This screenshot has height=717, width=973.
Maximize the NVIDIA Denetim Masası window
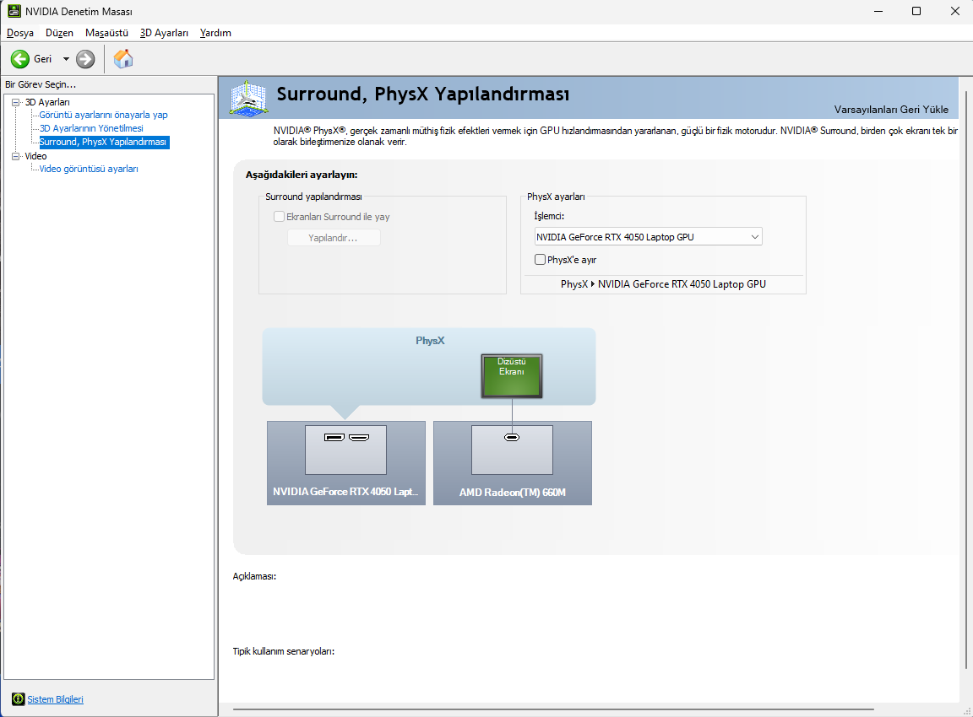[916, 11]
